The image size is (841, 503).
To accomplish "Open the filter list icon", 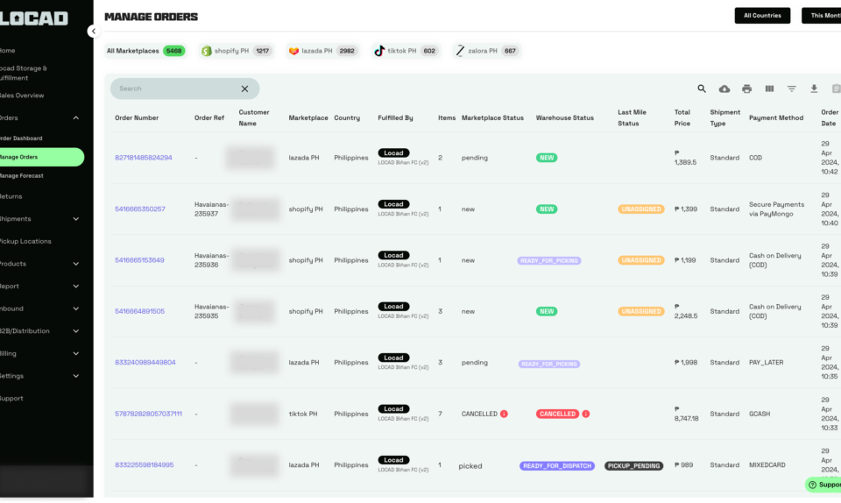I will [791, 89].
